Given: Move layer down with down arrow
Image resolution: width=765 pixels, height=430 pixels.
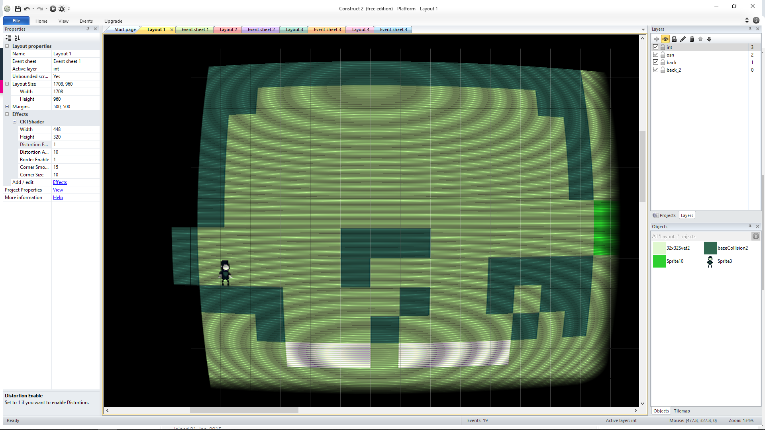Looking at the screenshot, I should pyautogui.click(x=709, y=39).
